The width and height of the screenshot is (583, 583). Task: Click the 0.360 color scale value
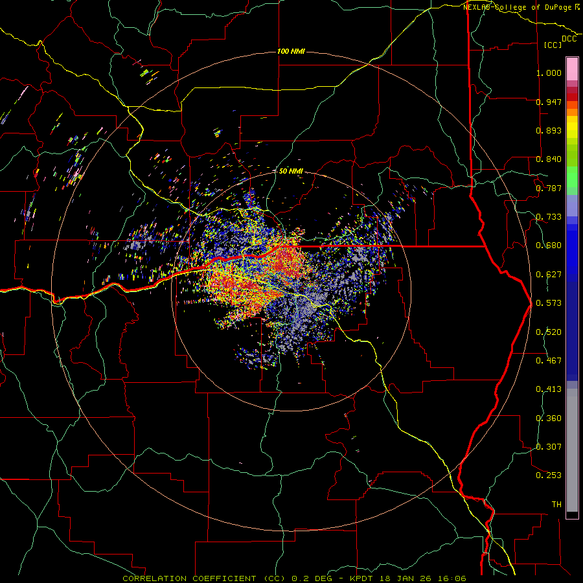tap(549, 418)
